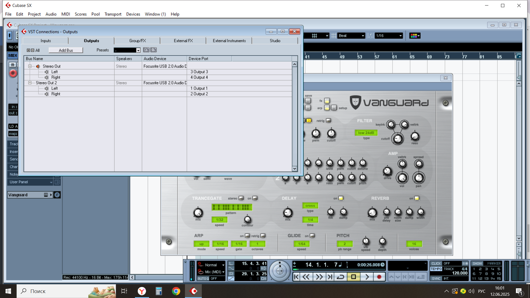Click the red Record button in transport
530x298 pixels.
coord(379,277)
